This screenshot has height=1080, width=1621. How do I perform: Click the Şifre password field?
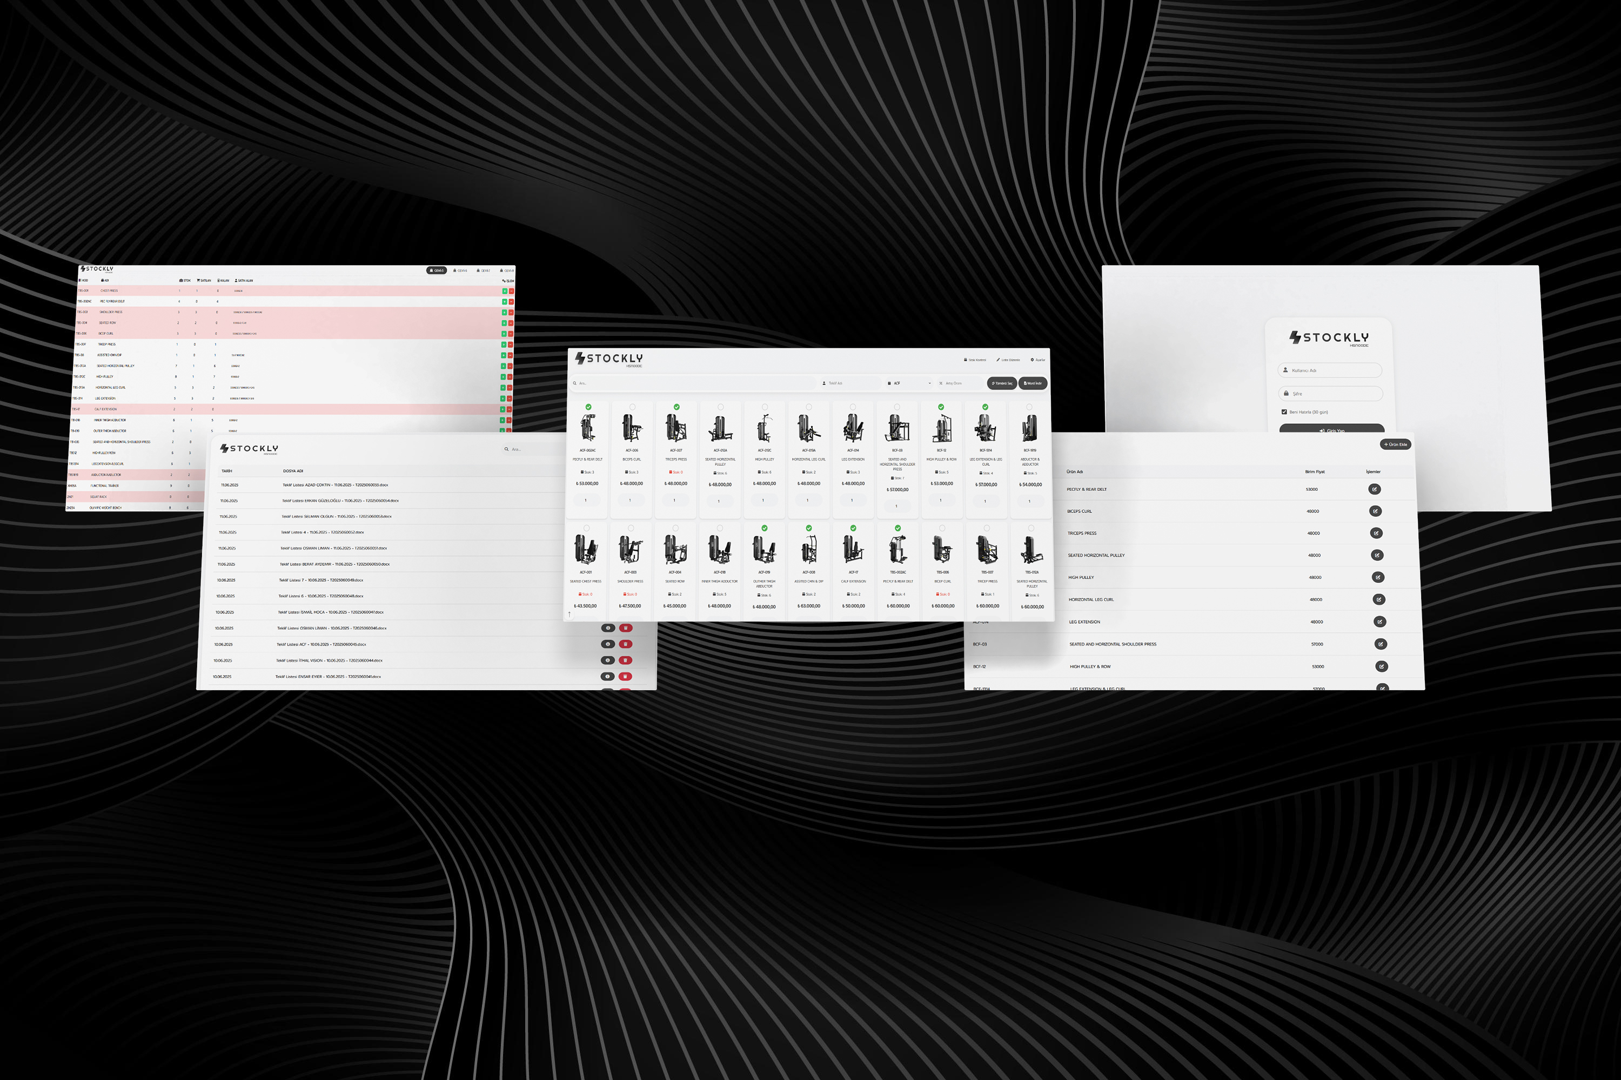tap(1331, 393)
